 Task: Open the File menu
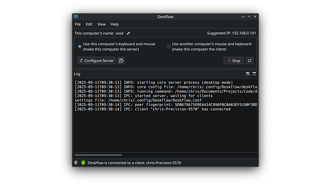78,24
